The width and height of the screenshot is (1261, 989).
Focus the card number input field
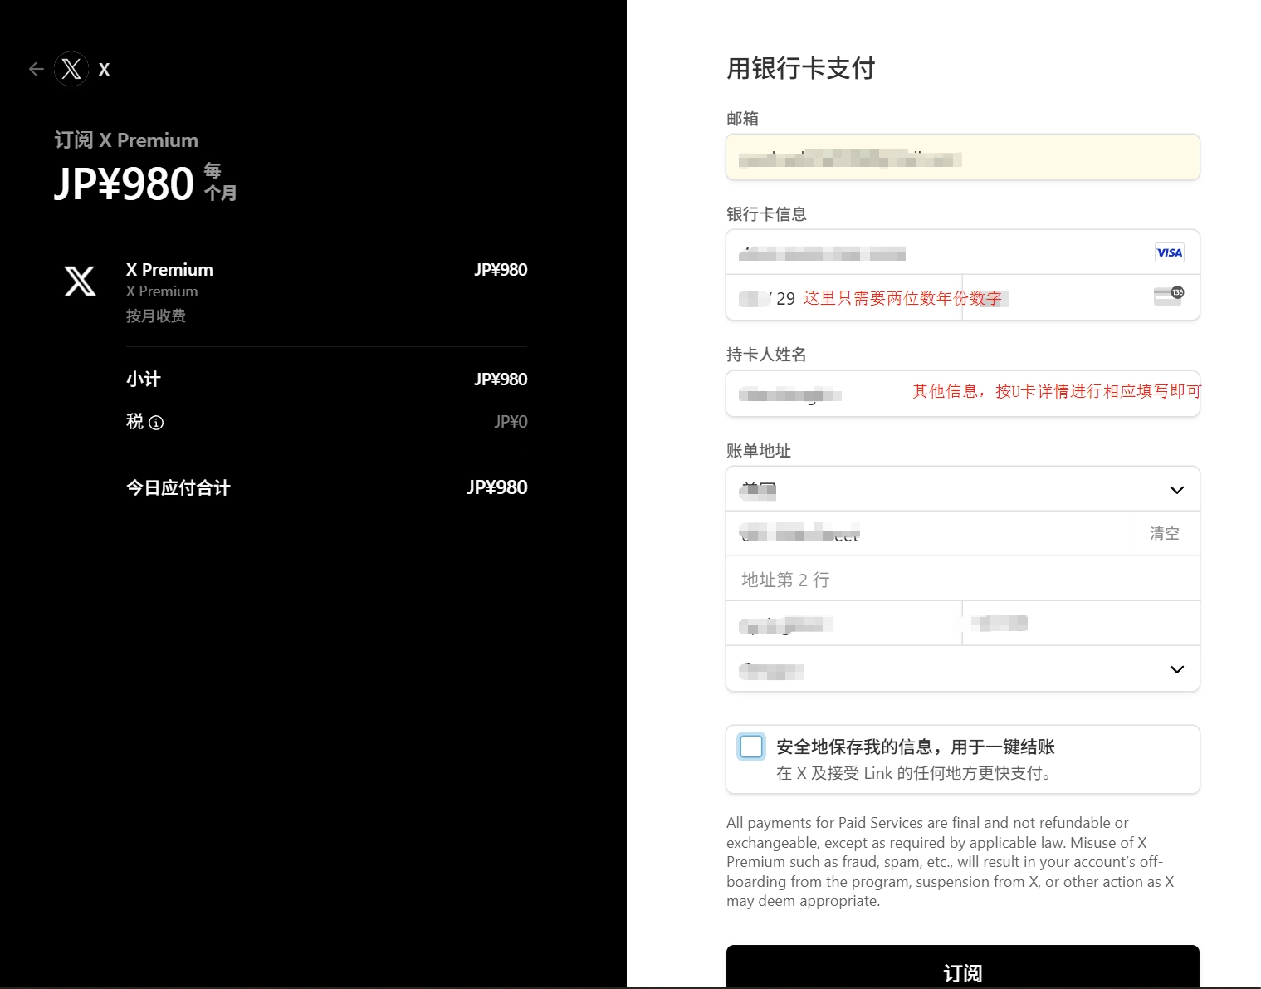963,252
